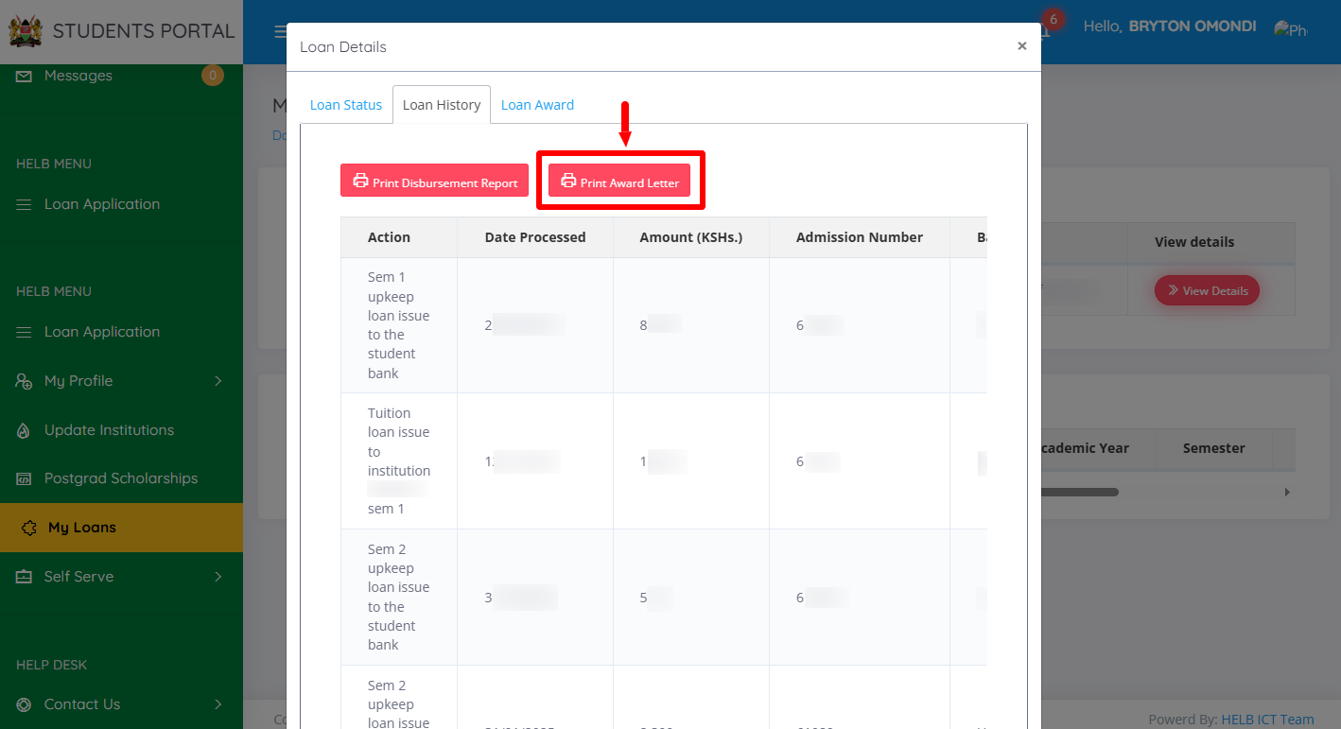This screenshot has height=729, width=1341.
Task: Click the STUDENTS PORTAL title
Action: 144,31
